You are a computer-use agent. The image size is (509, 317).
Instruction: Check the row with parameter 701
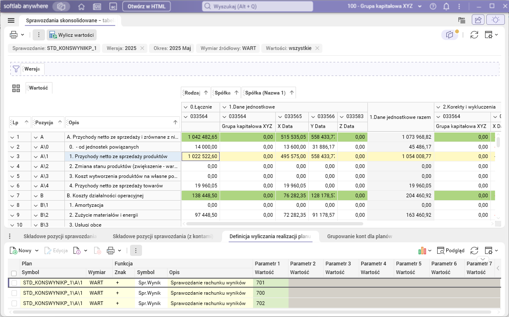(14, 283)
